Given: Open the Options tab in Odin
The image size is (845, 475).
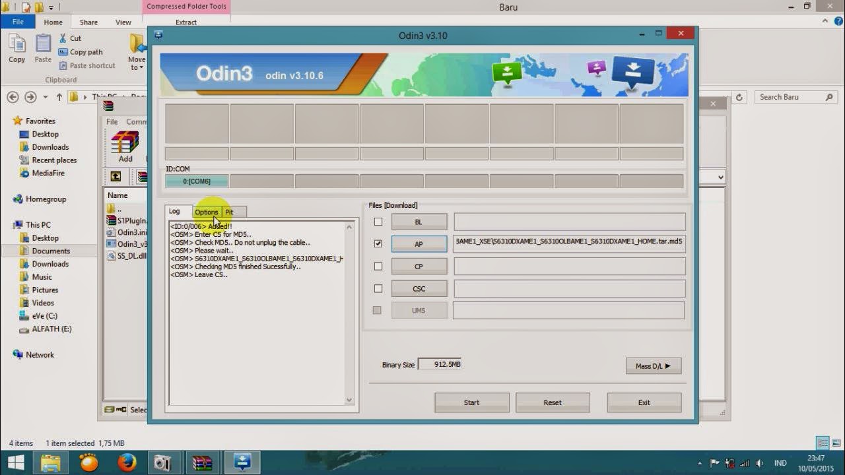Looking at the screenshot, I should pyautogui.click(x=206, y=212).
